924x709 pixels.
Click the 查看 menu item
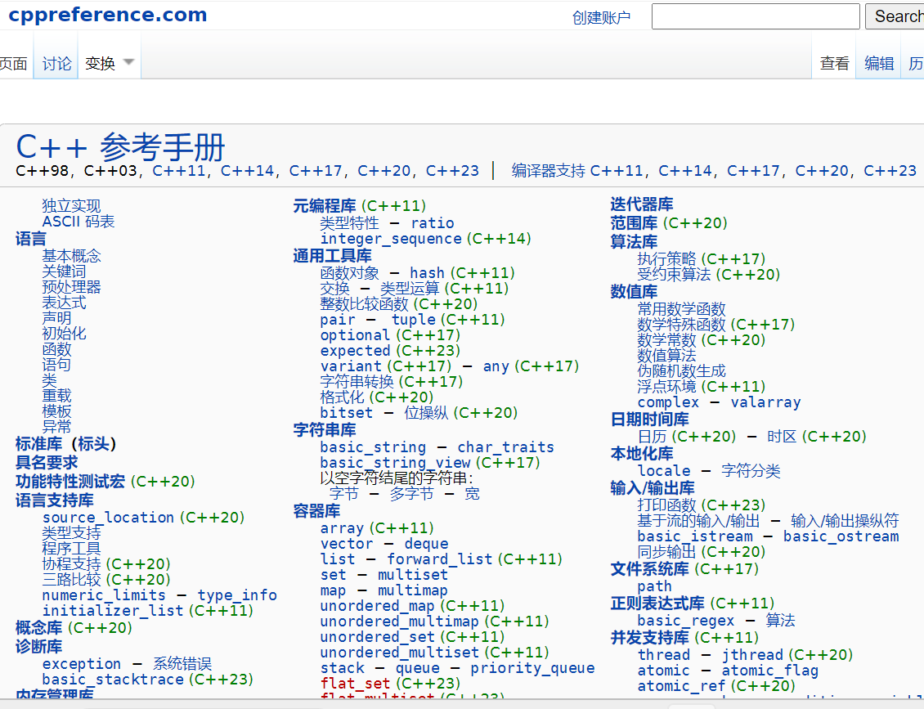pyautogui.click(x=834, y=62)
